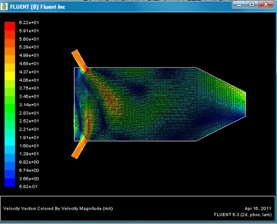Click the 'Apr 16, 2011' date label
Viewport: 277px width, 224px height.
258,209
